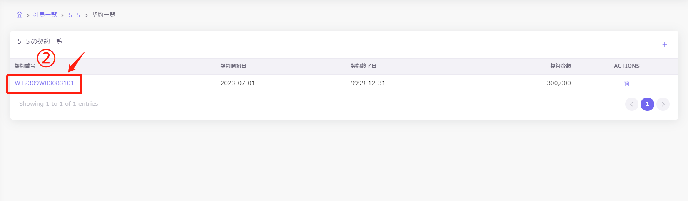
Task: Select page 1 in pagination
Action: tap(647, 104)
